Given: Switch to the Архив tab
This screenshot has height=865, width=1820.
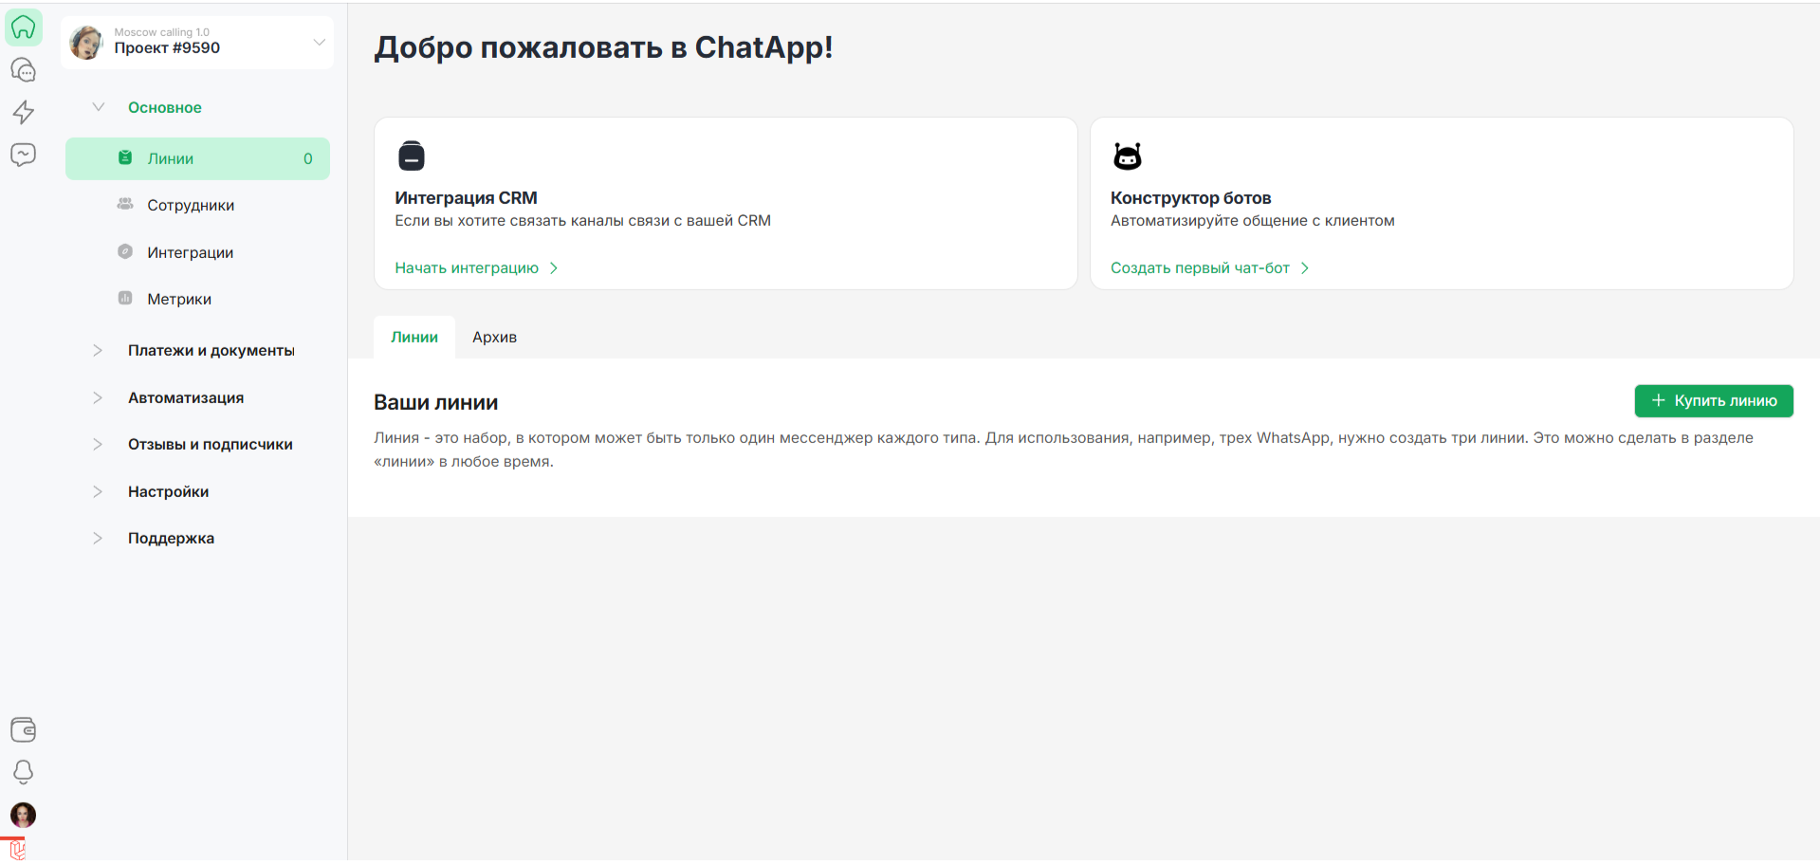Looking at the screenshot, I should tap(494, 338).
